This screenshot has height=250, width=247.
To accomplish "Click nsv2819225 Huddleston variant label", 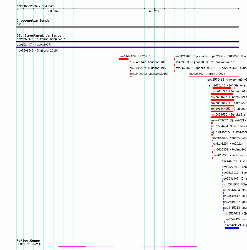I will point(229,155).
